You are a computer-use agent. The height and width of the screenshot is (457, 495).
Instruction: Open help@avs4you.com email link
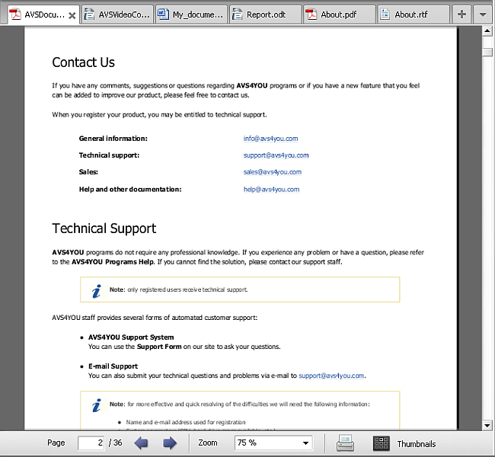[x=271, y=189]
